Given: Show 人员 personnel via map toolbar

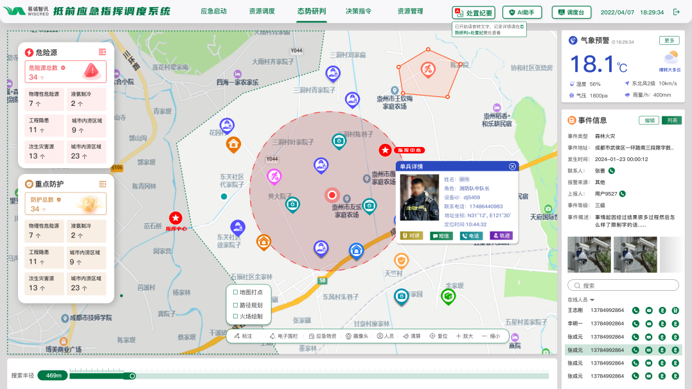Looking at the screenshot, I should 386,336.
